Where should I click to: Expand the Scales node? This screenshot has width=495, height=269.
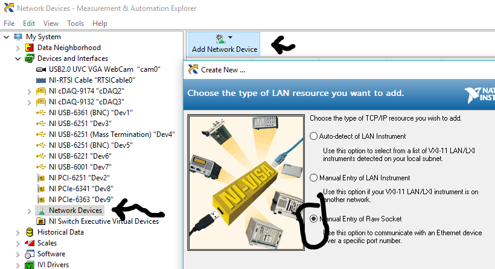(18, 244)
